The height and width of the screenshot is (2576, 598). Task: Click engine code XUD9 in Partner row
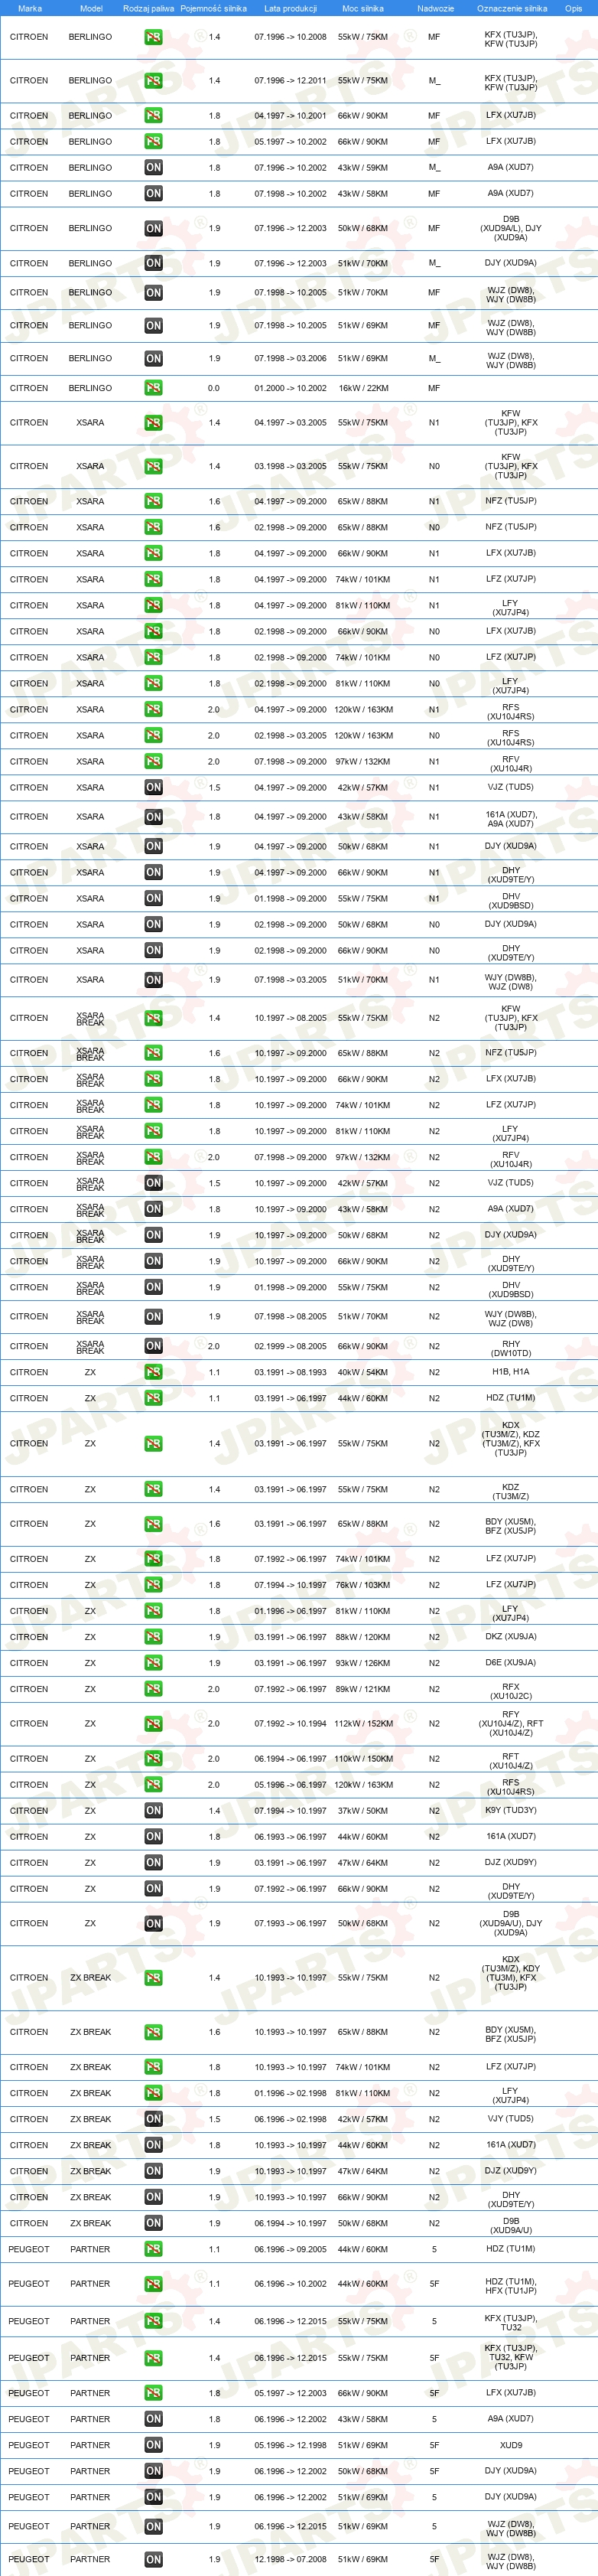pos(511,2445)
